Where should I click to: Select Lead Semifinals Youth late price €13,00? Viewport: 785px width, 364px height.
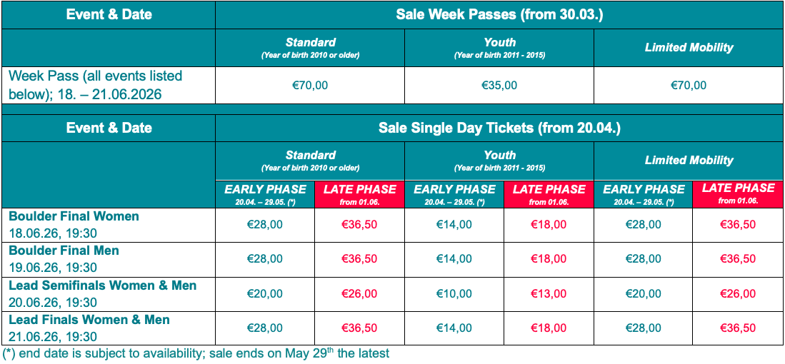pyautogui.click(x=549, y=294)
